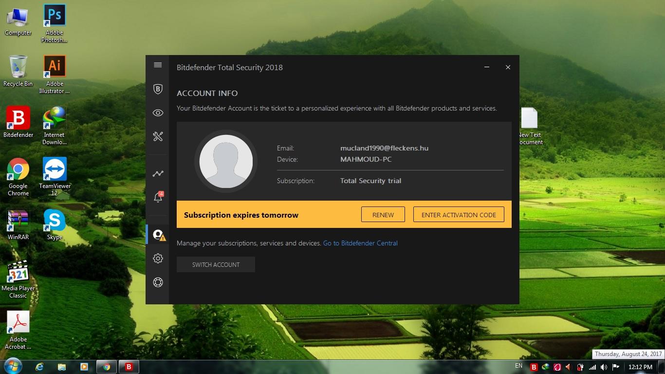Click the SWITCH ACCOUNT button

(x=216, y=264)
